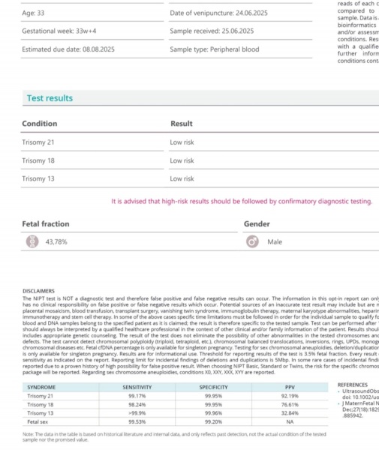379x450 pixels.
Task: Click the 'Gender' heading
Action: point(257,223)
